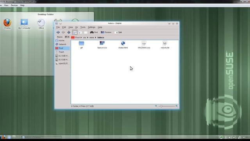Open Dolphin's View menu

pyautogui.click(x=70, y=27)
